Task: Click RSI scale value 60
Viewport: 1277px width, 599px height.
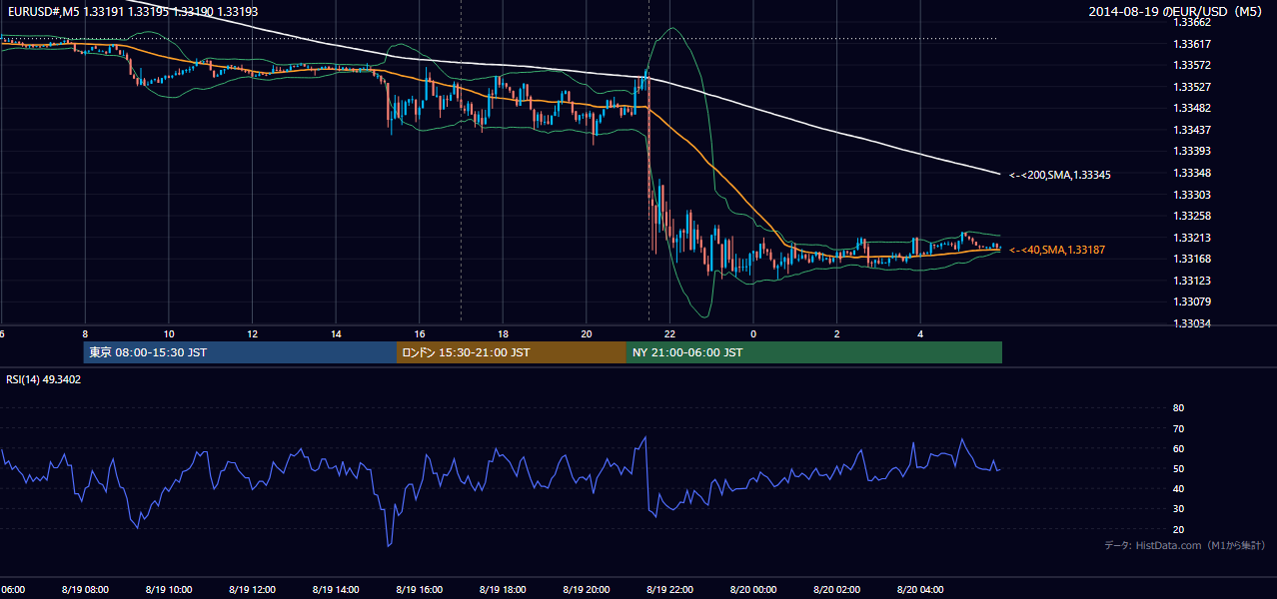Action: pos(1178,448)
